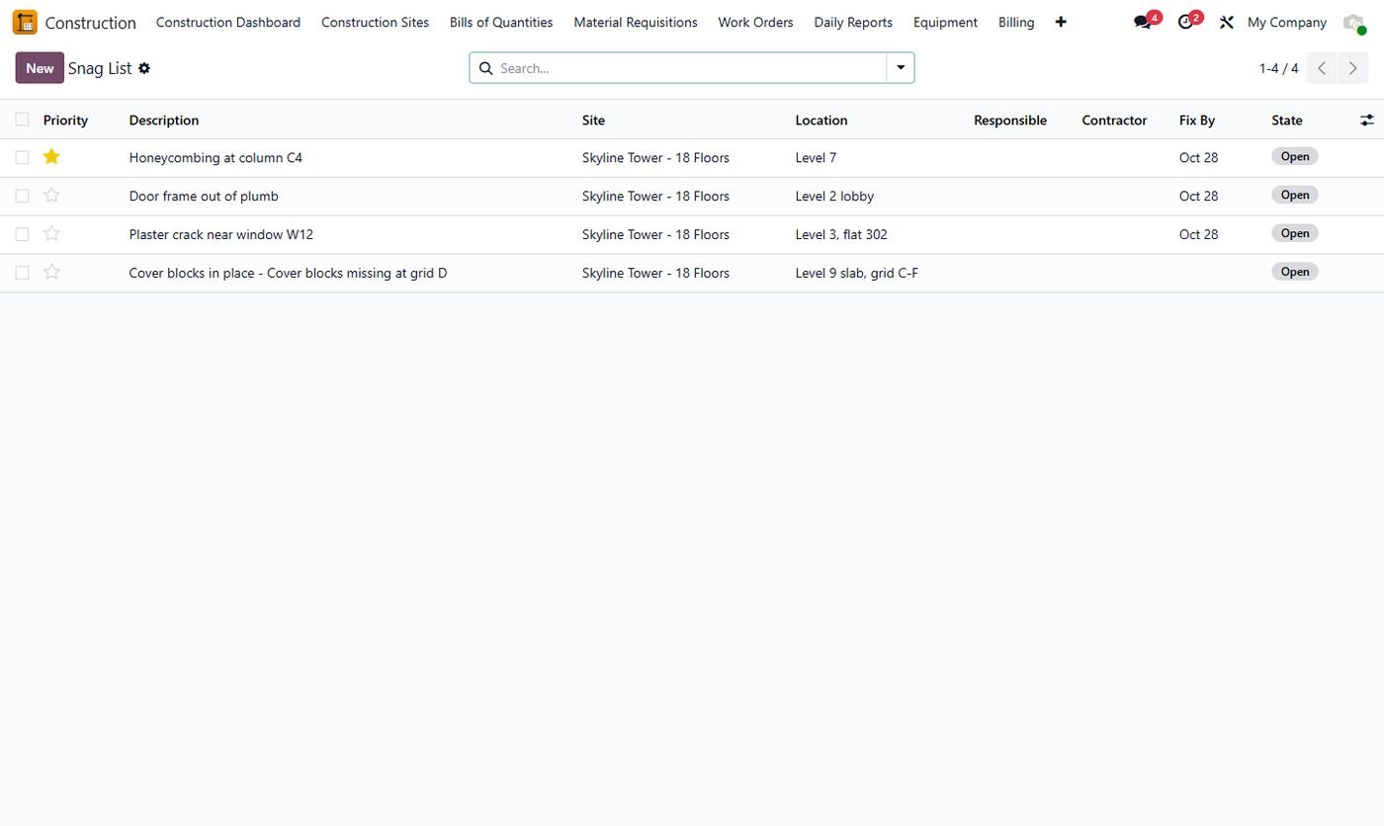
Task: Click the New button
Action: point(40,68)
